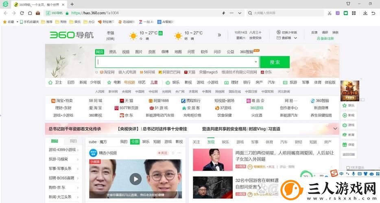Image resolution: width=380 pixels, height=203 pixels.
Task: Open the sidebar 娱乐 star shortcut
Action: click(x=349, y=106)
